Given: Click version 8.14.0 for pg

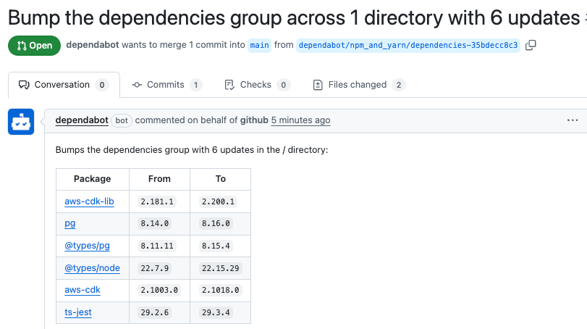Looking at the screenshot, I should point(155,224).
